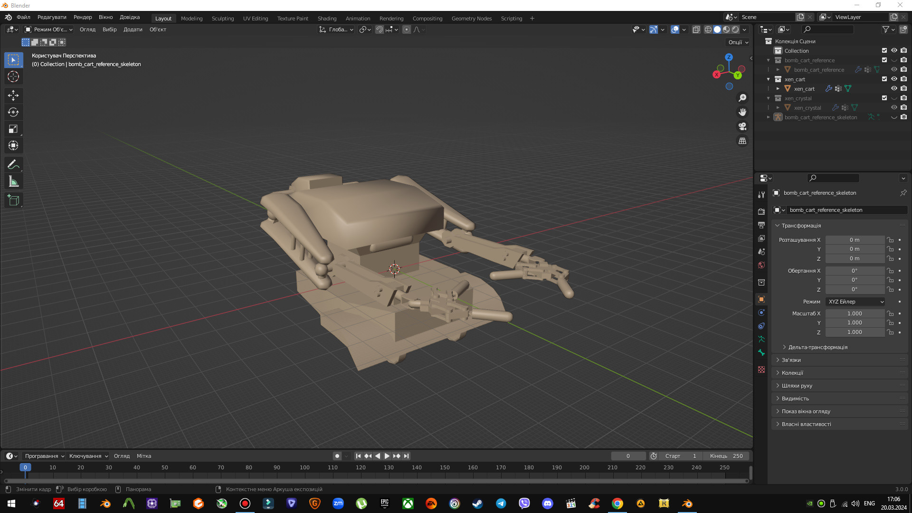Open the Shading workspace tab
This screenshot has height=513, width=912.
[x=327, y=19]
